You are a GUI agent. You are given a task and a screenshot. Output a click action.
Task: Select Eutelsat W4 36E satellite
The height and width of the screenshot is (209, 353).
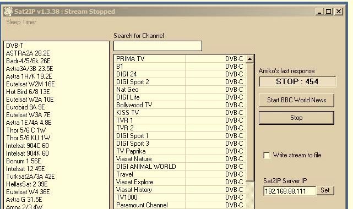[x=57, y=192]
